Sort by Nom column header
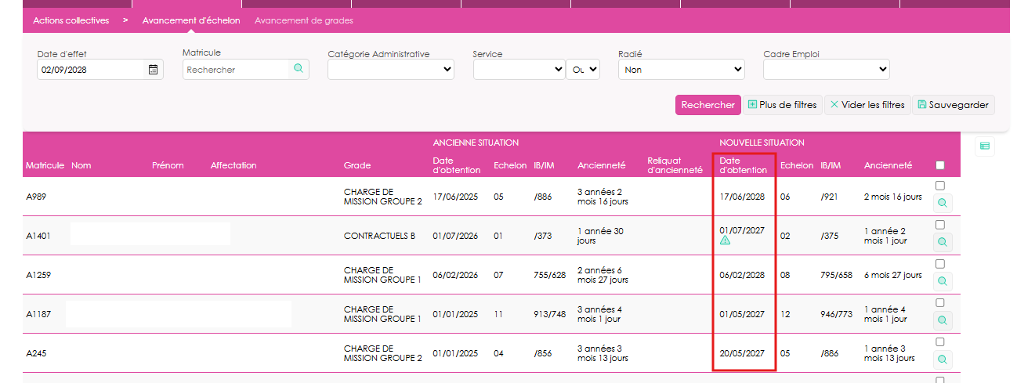Screen dimensions: 1017x383 (81, 165)
